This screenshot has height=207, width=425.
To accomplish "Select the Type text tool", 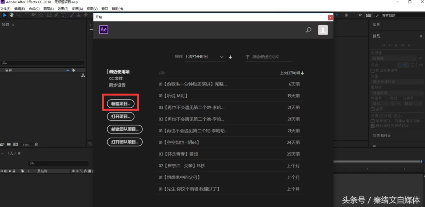I will click(63, 15).
